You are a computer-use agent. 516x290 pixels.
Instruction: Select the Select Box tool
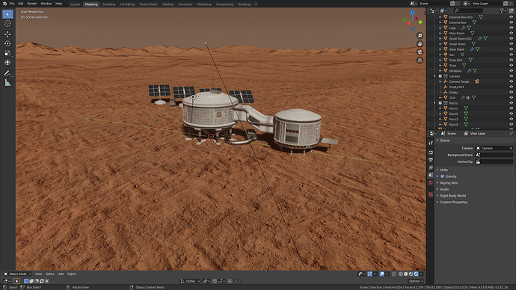pyautogui.click(x=7, y=14)
